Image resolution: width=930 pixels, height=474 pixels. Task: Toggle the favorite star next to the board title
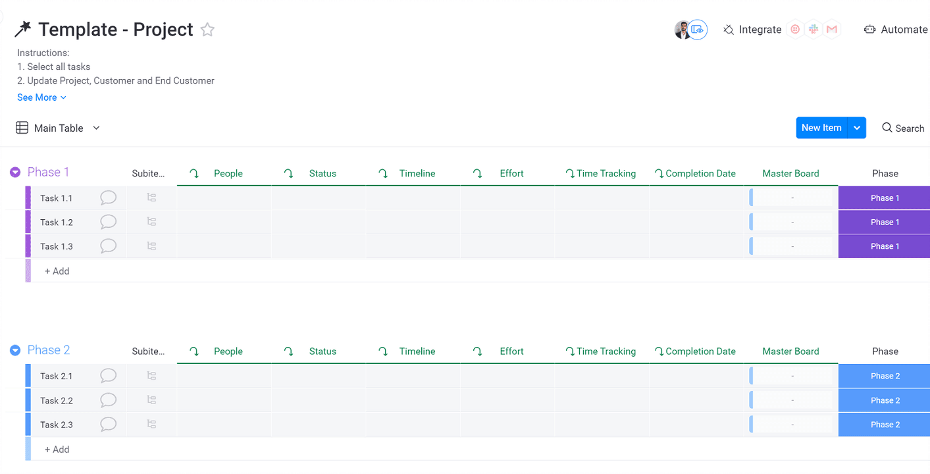coord(207,30)
